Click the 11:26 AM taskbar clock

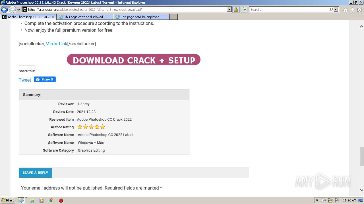click(349, 200)
